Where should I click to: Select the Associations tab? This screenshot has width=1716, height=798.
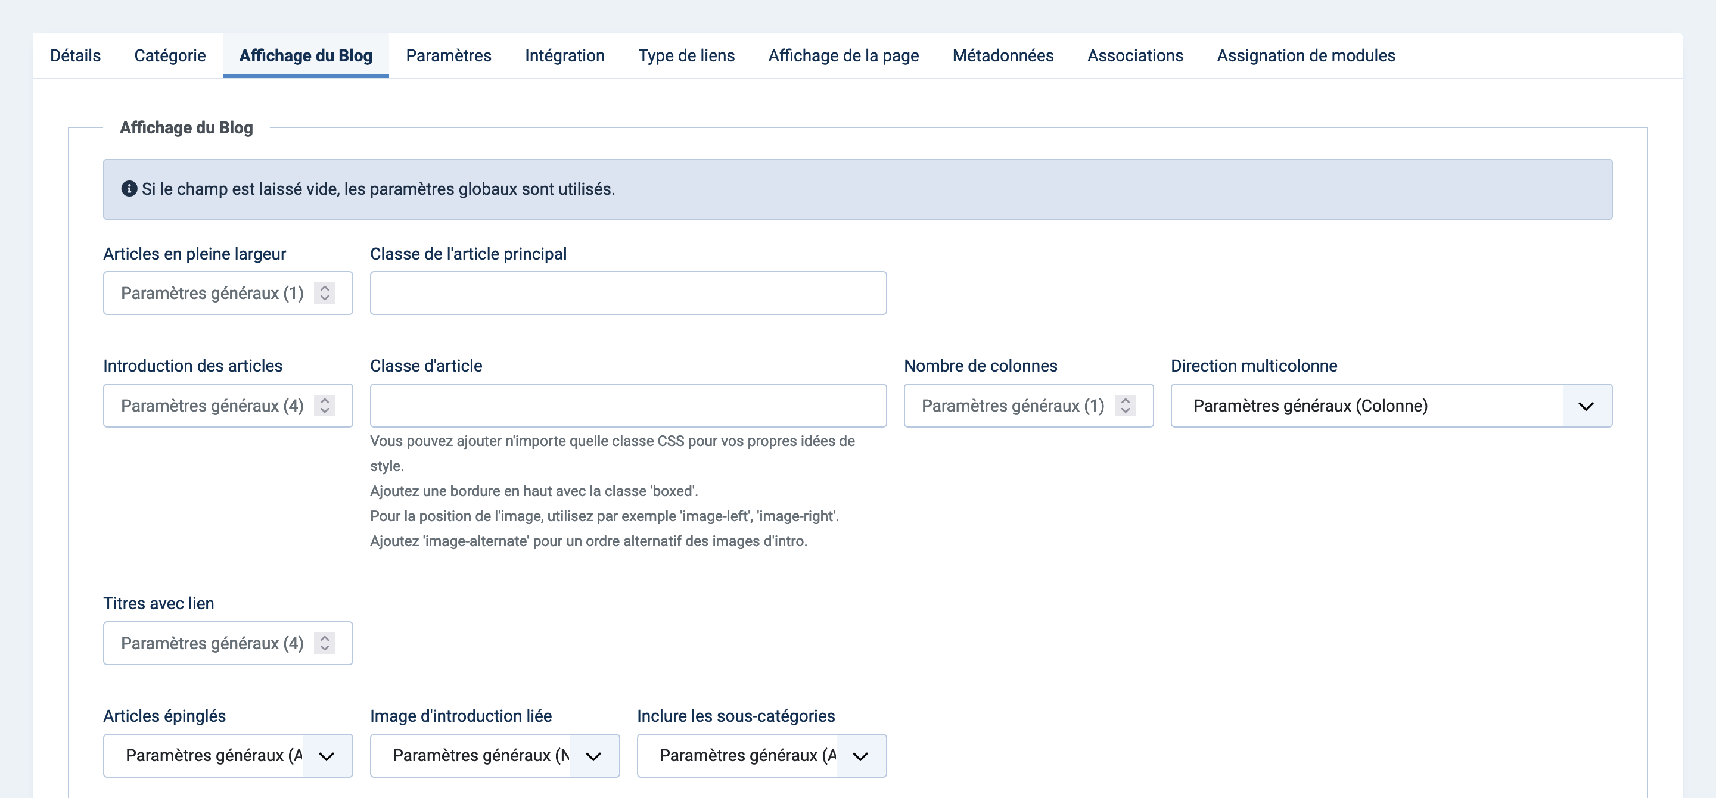point(1135,55)
